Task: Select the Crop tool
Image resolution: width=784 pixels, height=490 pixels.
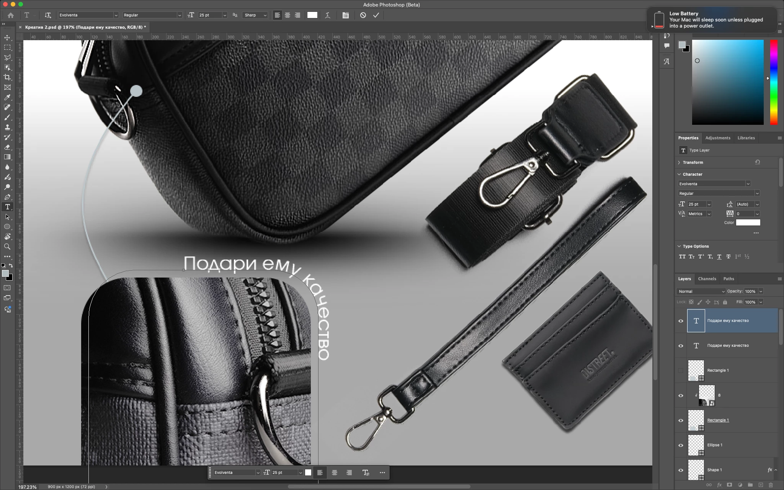Action: (x=7, y=77)
